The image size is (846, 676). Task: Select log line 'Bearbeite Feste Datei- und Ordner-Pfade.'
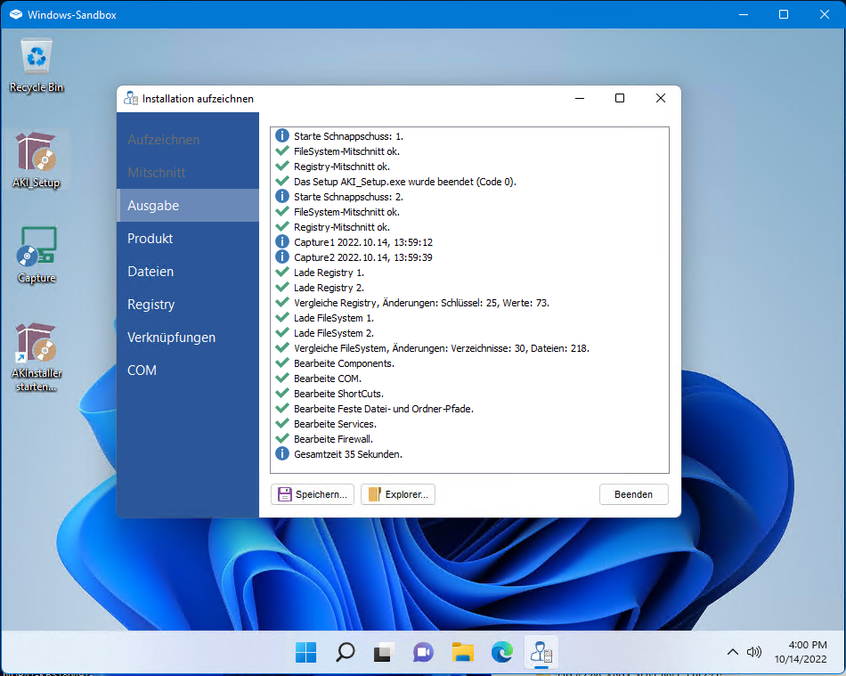coord(384,409)
